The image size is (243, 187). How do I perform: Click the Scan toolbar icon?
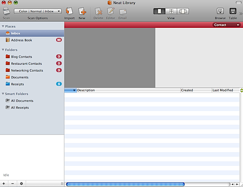pos(6,11)
